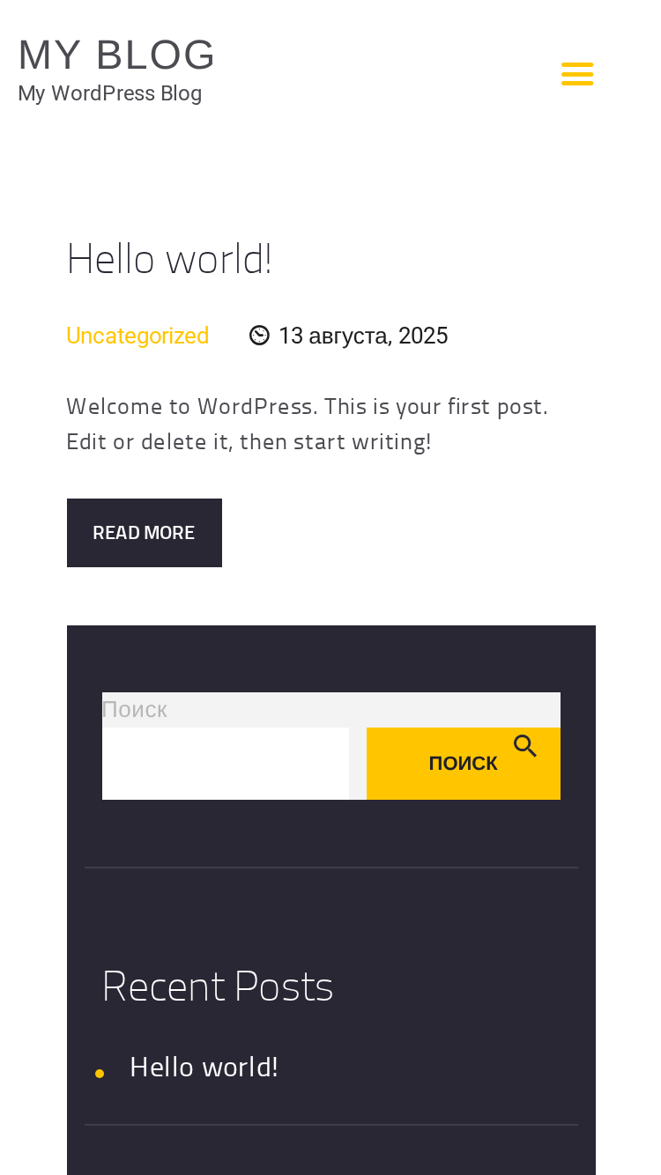Click the clock icon beside the date

259,336
